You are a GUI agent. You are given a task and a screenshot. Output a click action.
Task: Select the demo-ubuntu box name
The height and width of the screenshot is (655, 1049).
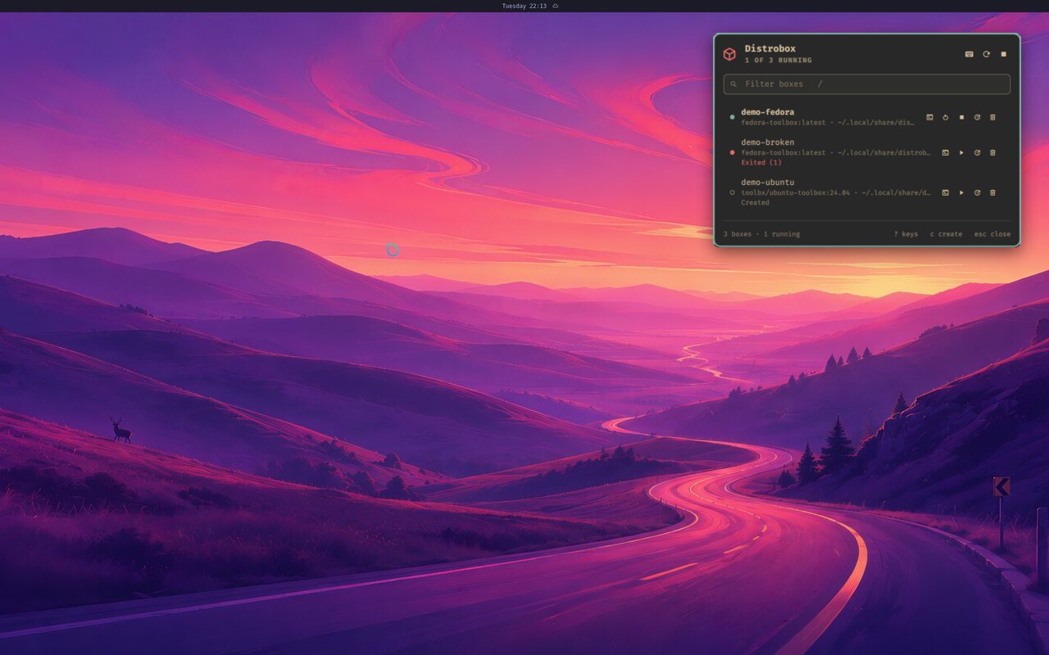pos(767,183)
